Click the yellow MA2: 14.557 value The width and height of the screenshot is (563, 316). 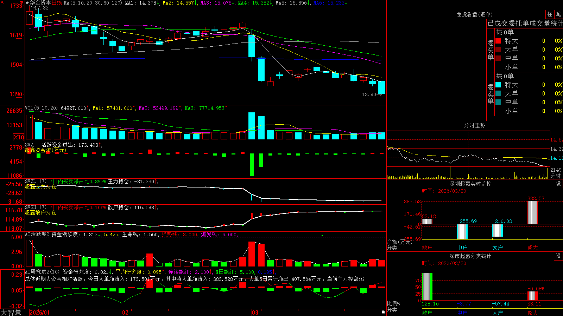tap(179, 3)
